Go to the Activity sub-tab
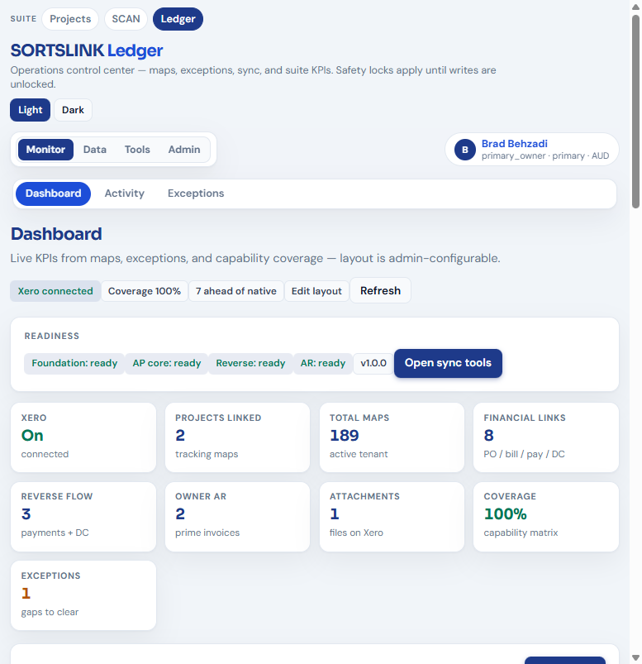 coord(125,193)
